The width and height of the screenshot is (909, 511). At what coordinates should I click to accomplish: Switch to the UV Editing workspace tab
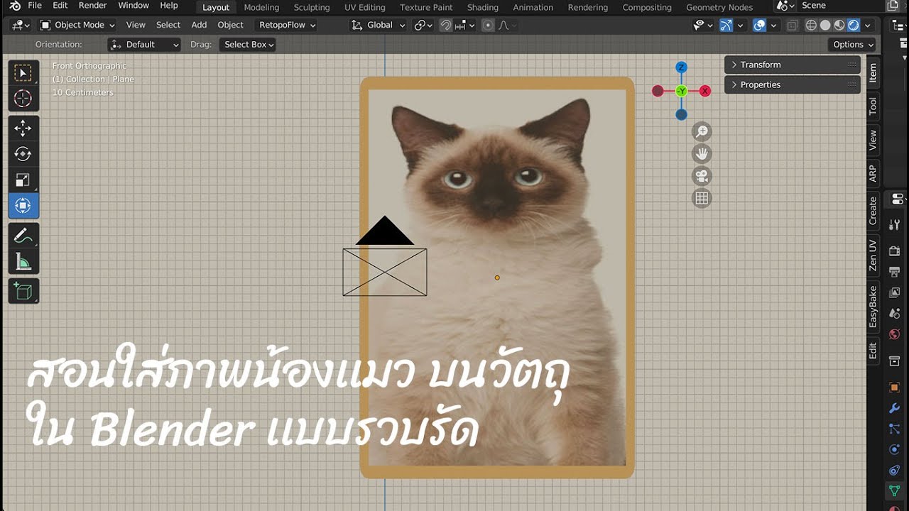tap(365, 7)
